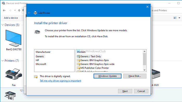This screenshot has height=102, width=182.
Task: Click the up arrow in Devices and Printers
Action: tap(19, 11)
